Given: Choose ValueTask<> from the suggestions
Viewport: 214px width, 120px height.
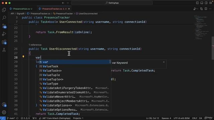Looking at the screenshot, I should (75, 71).
